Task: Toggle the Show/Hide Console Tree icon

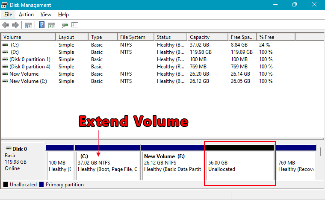Action: pos(29,25)
